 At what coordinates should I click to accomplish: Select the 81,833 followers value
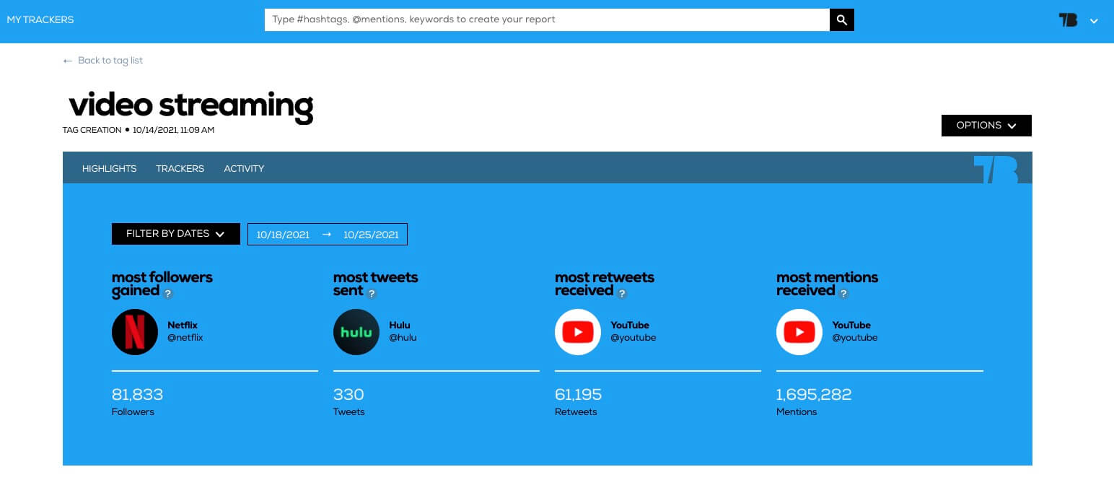pyautogui.click(x=137, y=395)
